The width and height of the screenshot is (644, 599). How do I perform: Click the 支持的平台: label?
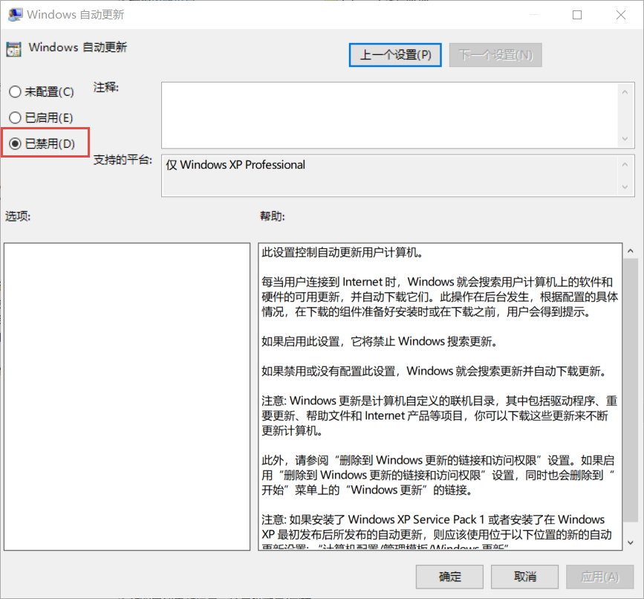tap(123, 159)
